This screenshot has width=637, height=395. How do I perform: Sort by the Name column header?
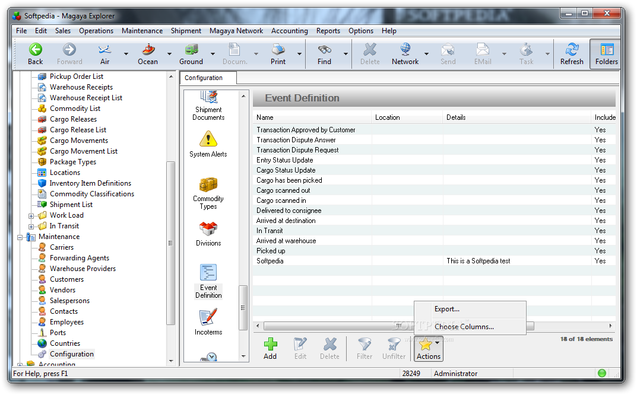[312, 117]
